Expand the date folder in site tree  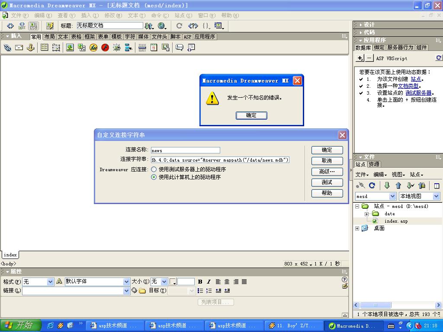pyautogui.click(x=367, y=214)
